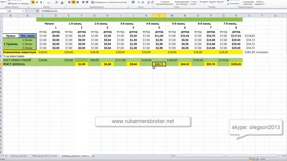Switch to Page Layout view icon
The height and width of the screenshot is (161, 287).
point(254,159)
